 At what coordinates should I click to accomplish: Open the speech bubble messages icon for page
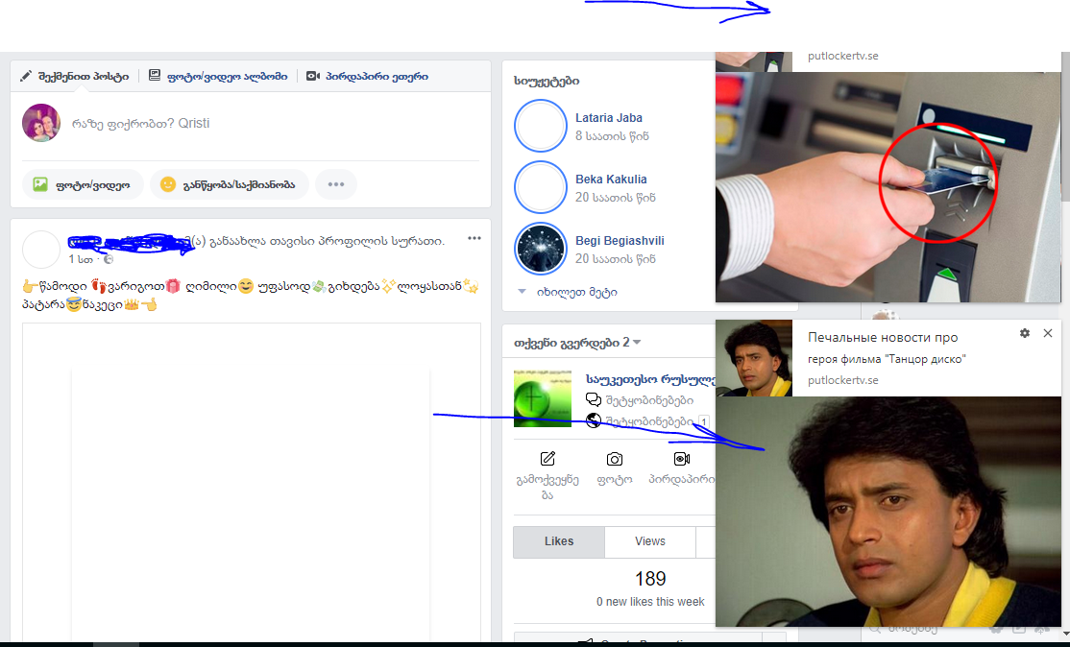(x=594, y=398)
